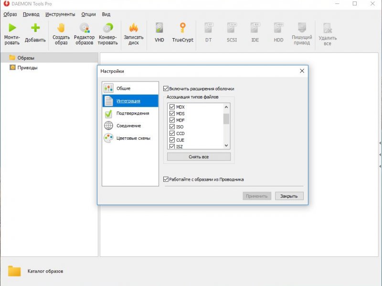
Task: Open Цветовые схемы settings section
Action: (x=130, y=138)
